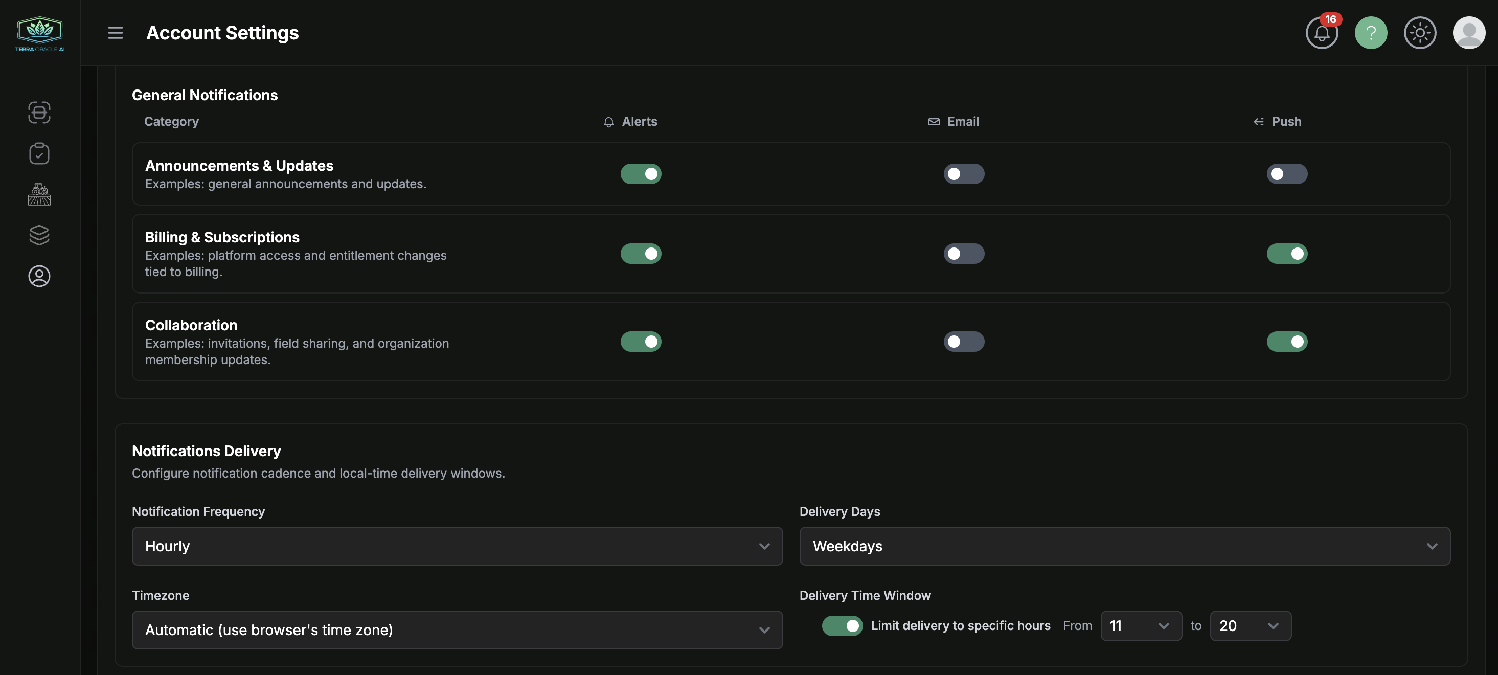Open the layers icon in the sidebar
Viewport: 1498px width, 675px height.
(39, 235)
